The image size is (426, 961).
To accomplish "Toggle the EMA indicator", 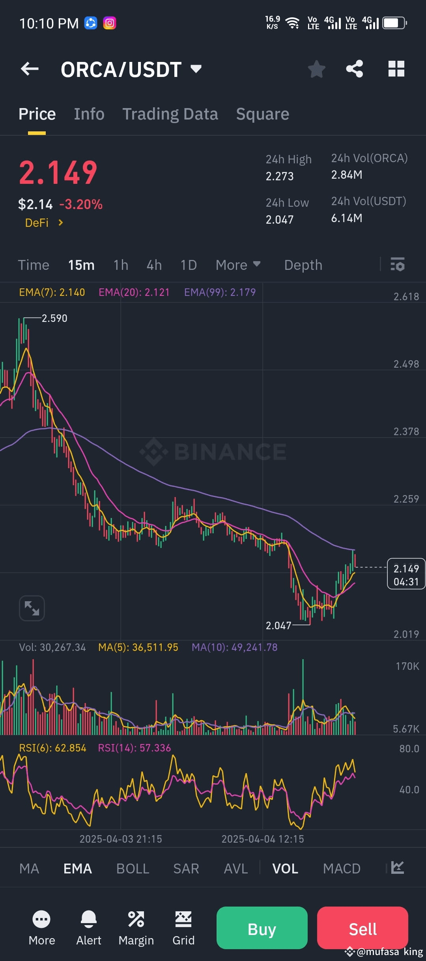I will coord(78,868).
